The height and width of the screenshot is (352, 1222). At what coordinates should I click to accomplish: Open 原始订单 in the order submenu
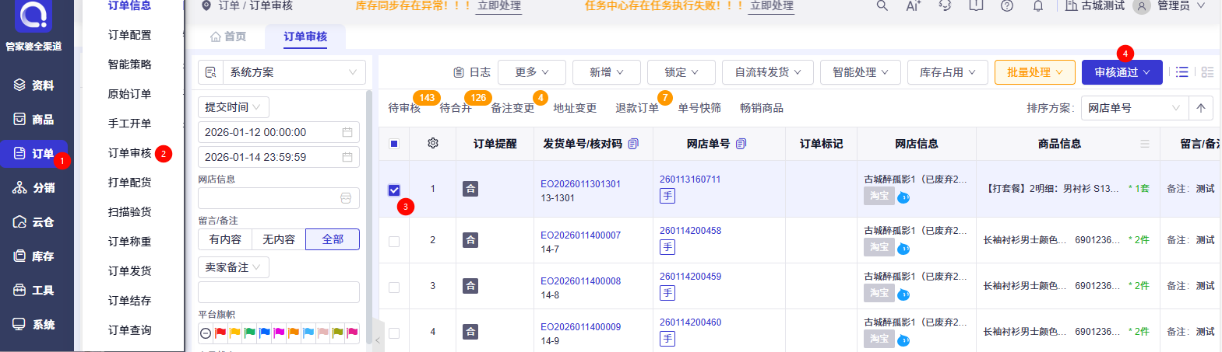point(129,94)
